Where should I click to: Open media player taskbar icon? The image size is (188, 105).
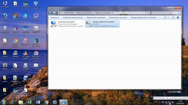click(x=55, y=102)
